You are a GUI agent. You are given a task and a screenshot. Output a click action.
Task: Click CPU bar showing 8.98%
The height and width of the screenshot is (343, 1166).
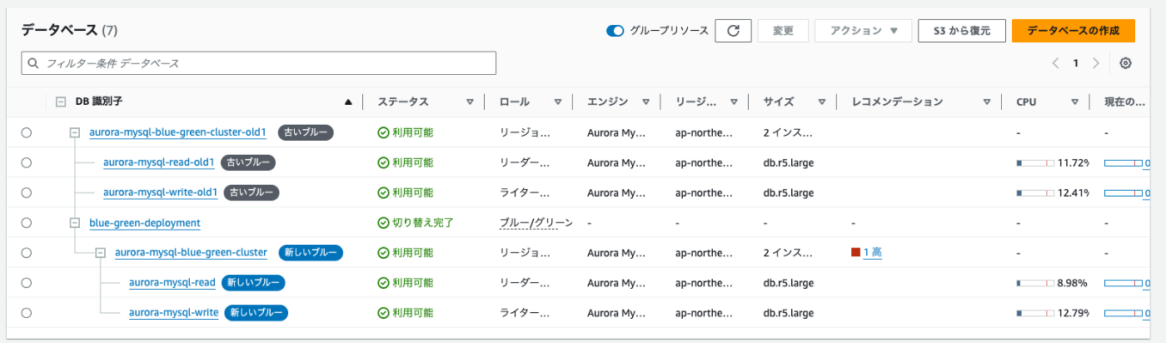point(1035,283)
